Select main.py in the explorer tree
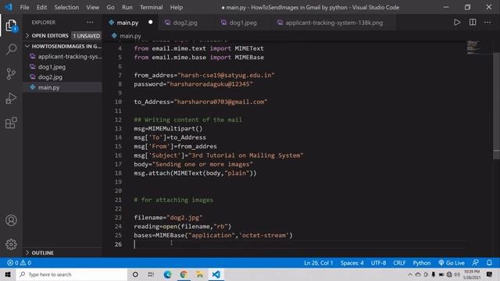 (62, 87)
